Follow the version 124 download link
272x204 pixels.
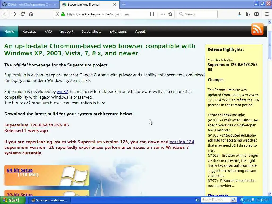click(182, 142)
